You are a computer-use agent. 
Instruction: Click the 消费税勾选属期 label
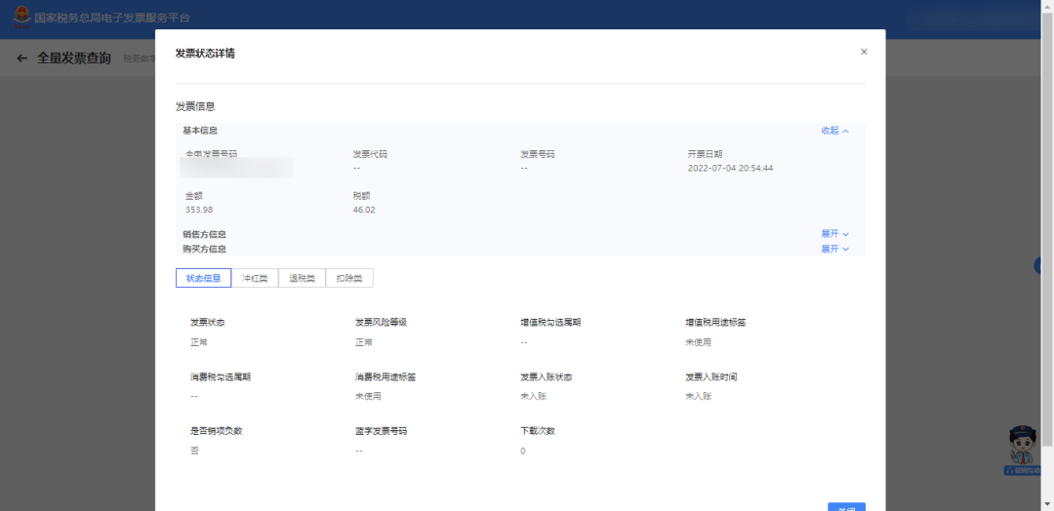[221, 377]
